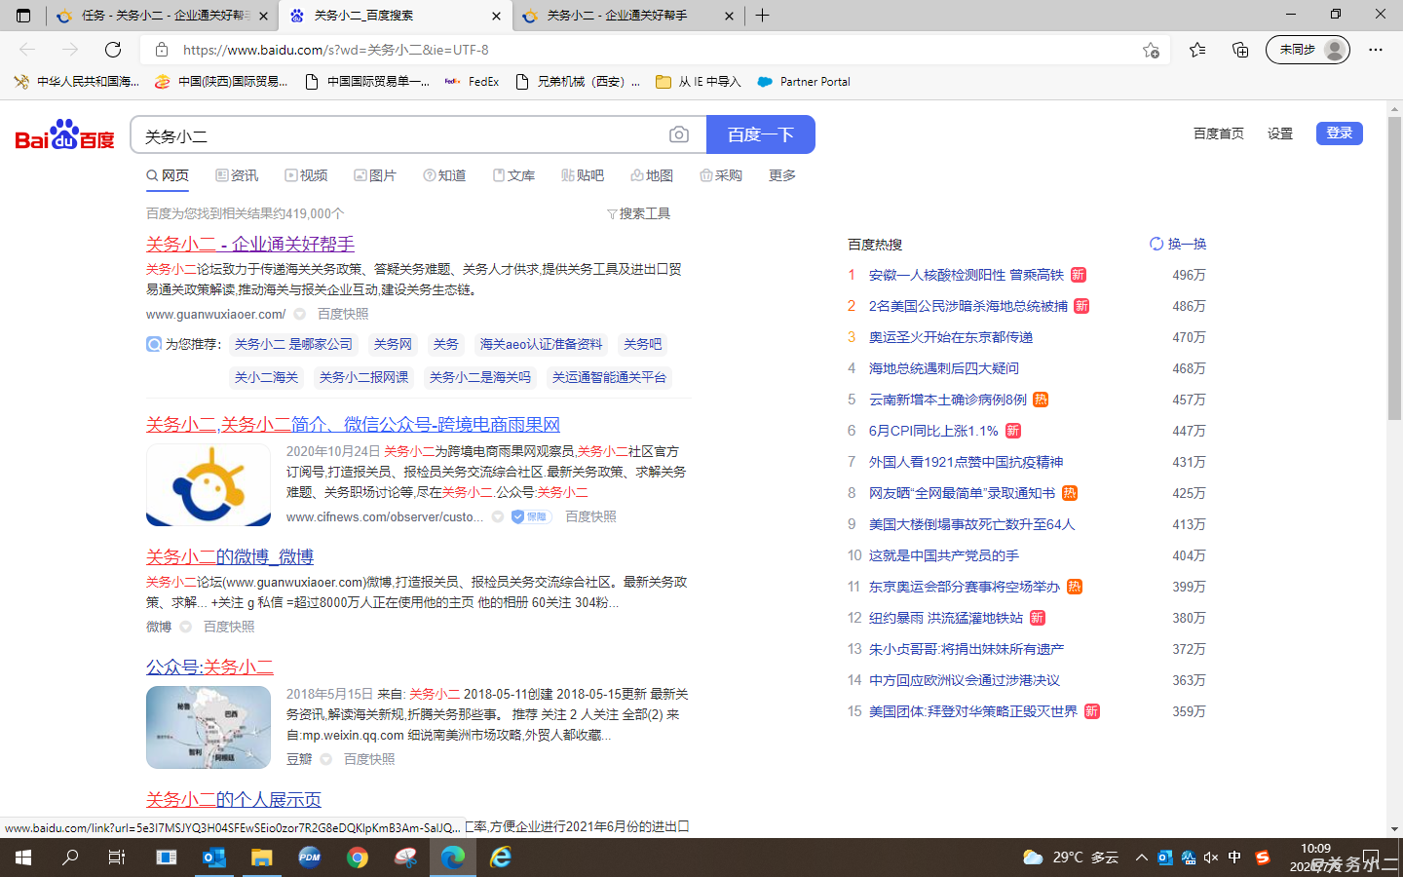Click the cifnews result logo thumbnail
Image resolution: width=1403 pixels, height=877 pixels.
[209, 485]
